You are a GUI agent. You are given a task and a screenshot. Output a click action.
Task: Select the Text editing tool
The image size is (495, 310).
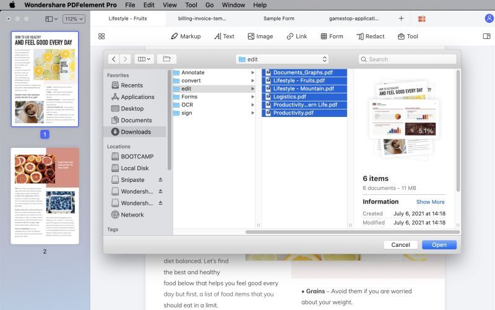coord(224,37)
